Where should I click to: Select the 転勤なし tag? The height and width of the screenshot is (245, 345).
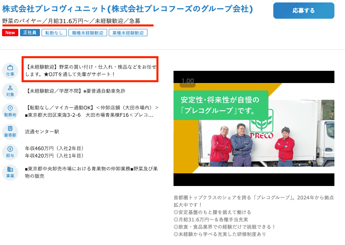click(x=54, y=33)
